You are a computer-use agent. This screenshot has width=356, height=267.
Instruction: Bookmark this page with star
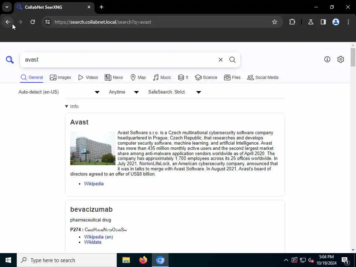275,22
